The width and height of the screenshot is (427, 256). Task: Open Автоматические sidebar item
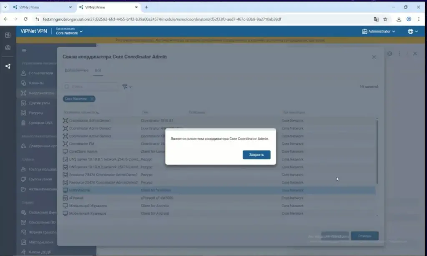(x=39, y=189)
